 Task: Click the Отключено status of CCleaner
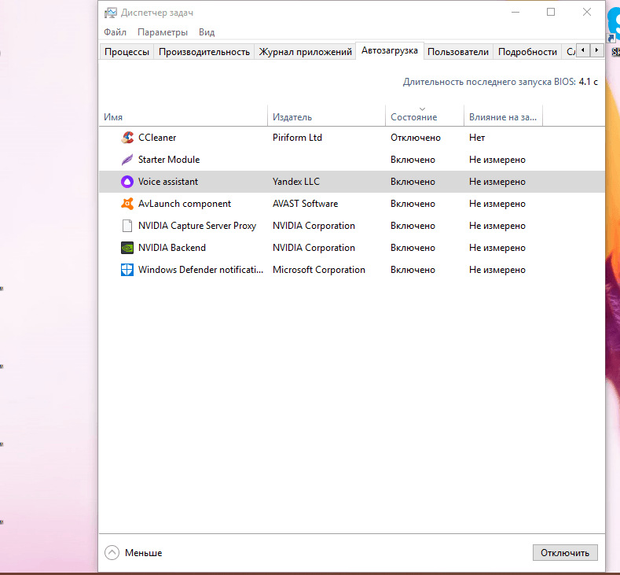[x=416, y=138]
